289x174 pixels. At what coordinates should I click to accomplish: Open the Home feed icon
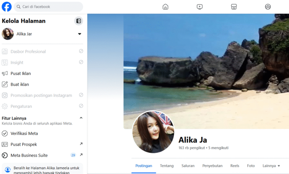pyautogui.click(x=165, y=6)
